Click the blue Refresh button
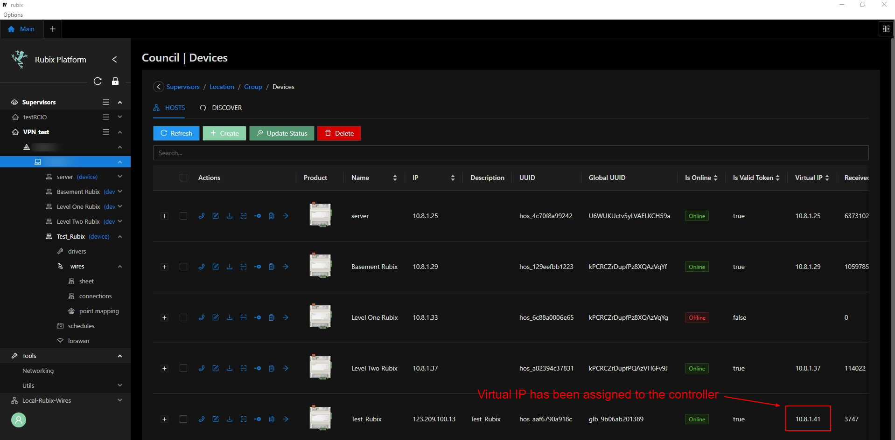895x440 pixels. coord(176,133)
